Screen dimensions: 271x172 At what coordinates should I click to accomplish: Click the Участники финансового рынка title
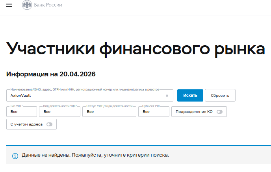[x=135, y=49]
